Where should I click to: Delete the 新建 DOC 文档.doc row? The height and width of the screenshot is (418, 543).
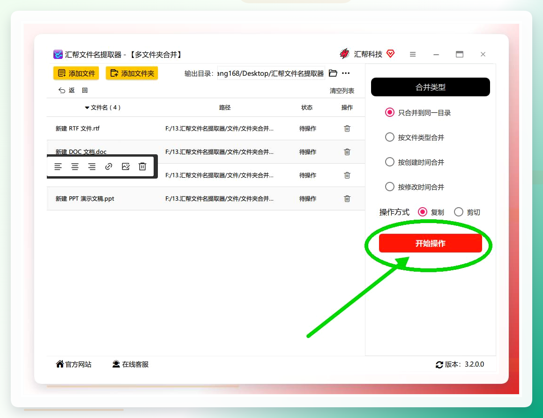tap(347, 152)
